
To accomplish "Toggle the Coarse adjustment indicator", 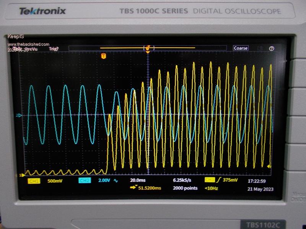I will click(x=241, y=48).
